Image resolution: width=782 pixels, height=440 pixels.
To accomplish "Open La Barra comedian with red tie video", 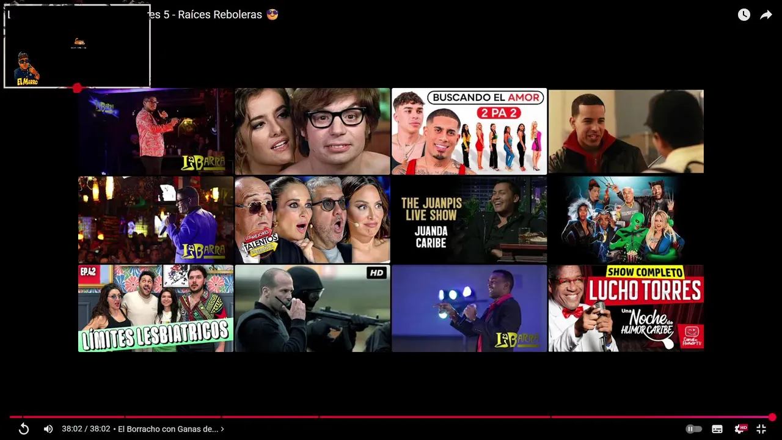I will point(469,308).
